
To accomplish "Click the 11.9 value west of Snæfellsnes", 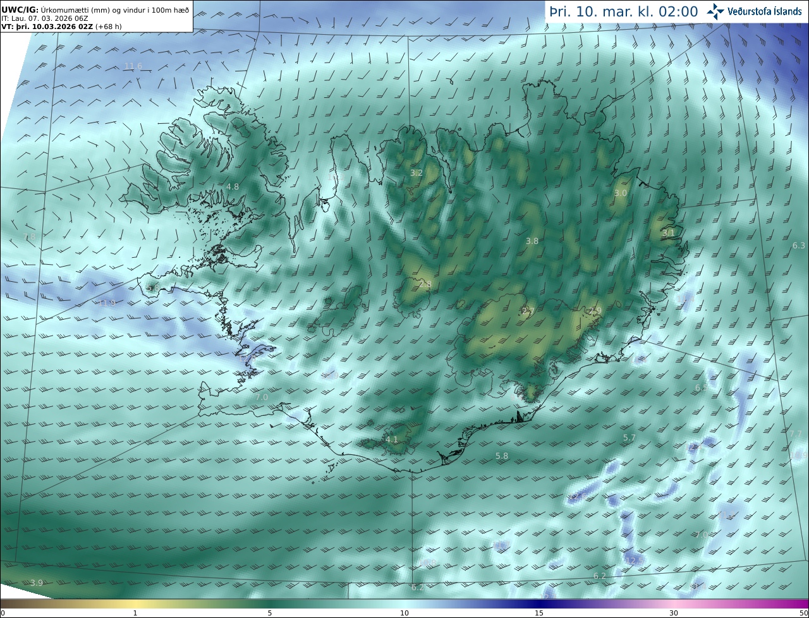I will [107, 303].
